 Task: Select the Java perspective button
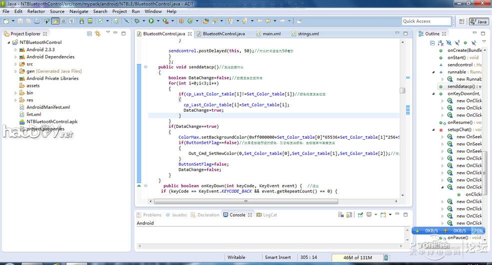click(479, 21)
